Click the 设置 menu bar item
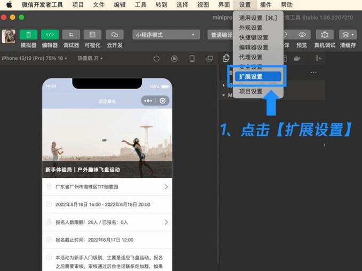The width and height of the screenshot is (362, 271). pos(245,5)
